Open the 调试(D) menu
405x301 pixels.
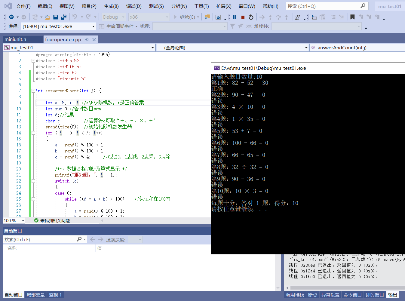coord(134,6)
